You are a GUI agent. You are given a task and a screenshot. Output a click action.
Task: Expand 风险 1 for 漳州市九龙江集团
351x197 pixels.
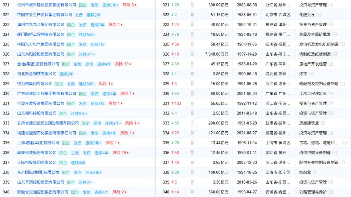pos(115,25)
